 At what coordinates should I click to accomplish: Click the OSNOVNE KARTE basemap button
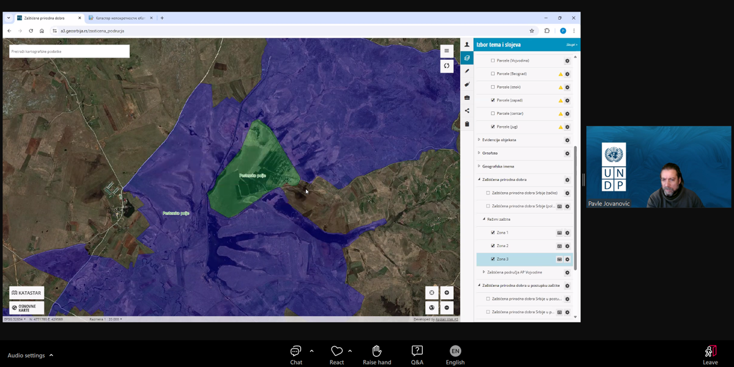tap(26, 308)
